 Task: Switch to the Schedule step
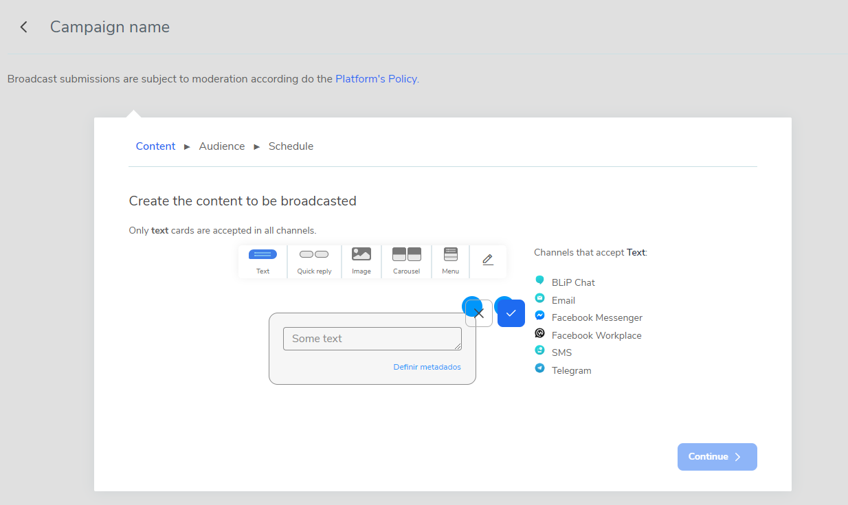click(291, 146)
